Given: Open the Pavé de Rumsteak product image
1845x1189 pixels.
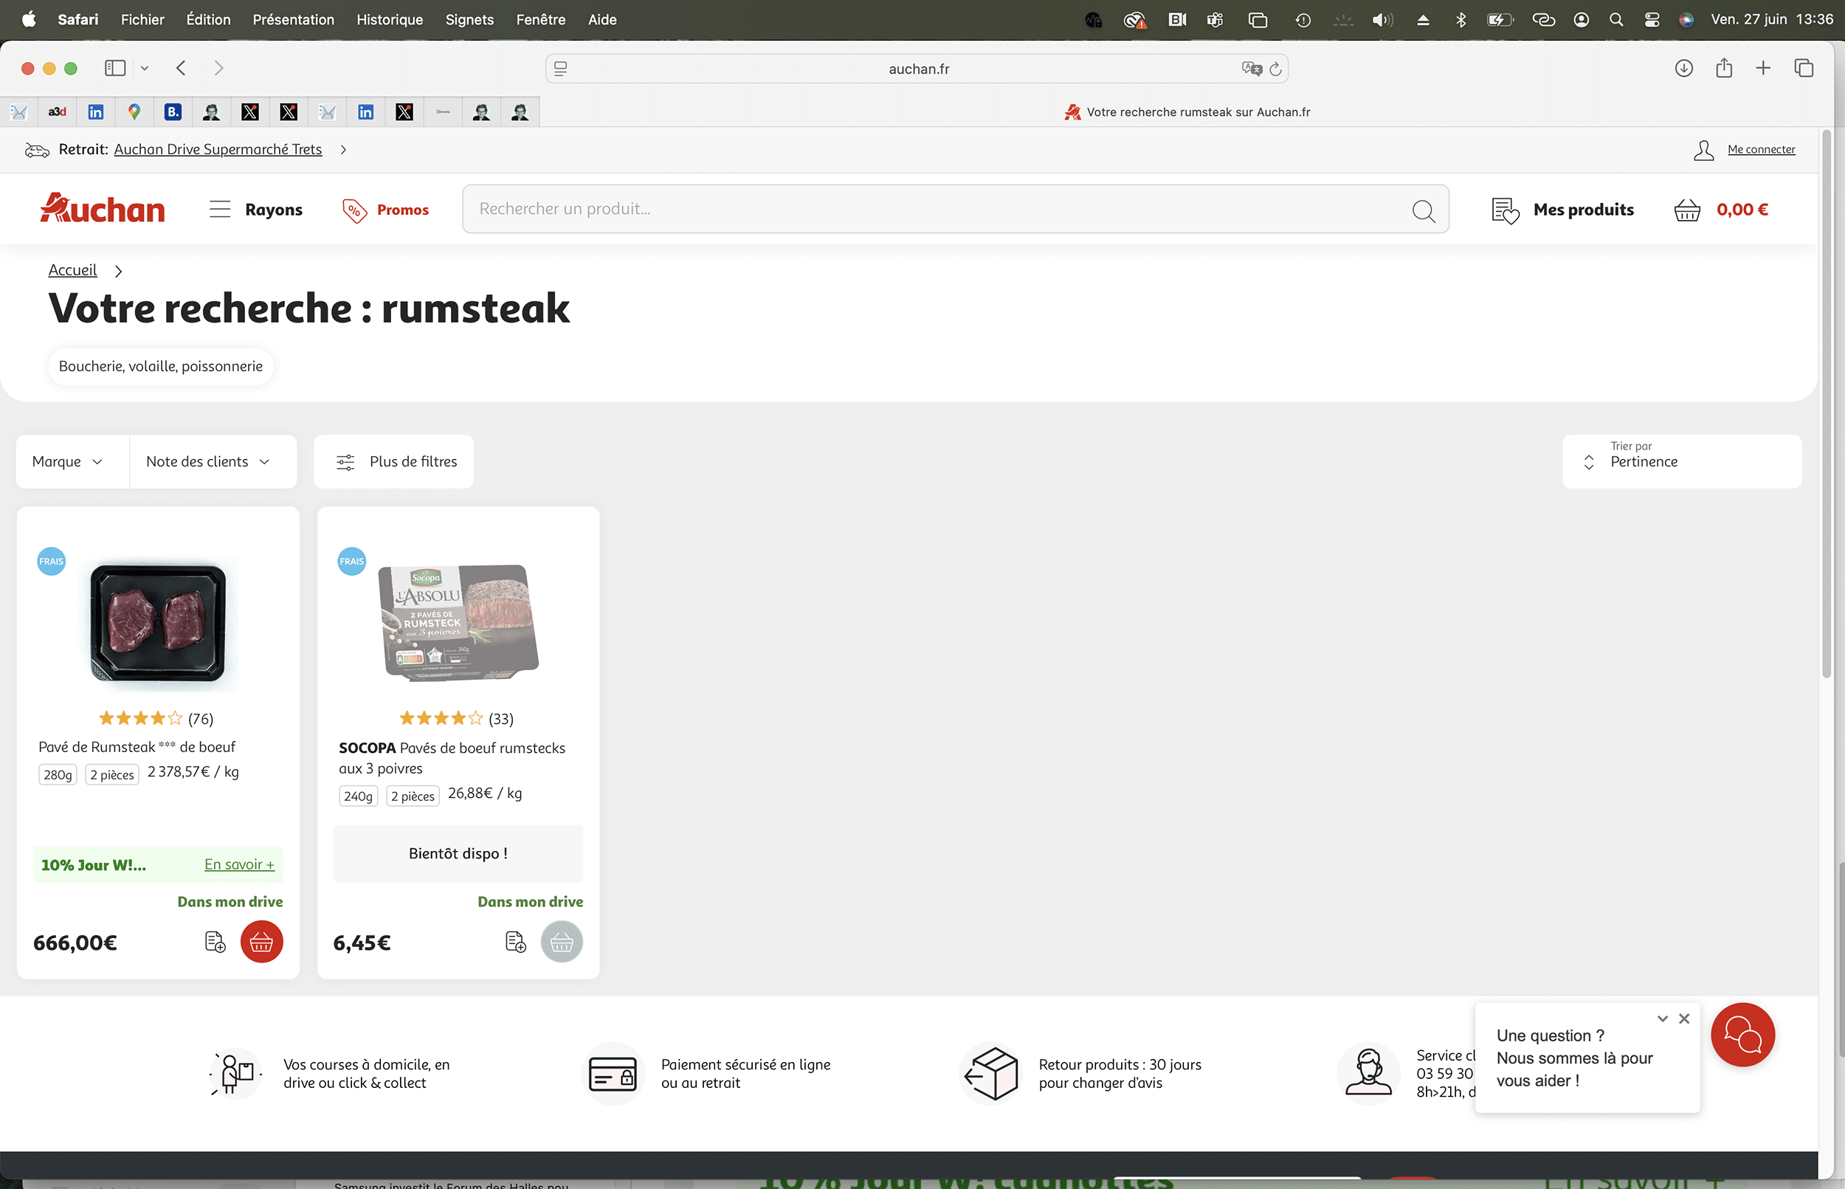Looking at the screenshot, I should (x=158, y=623).
